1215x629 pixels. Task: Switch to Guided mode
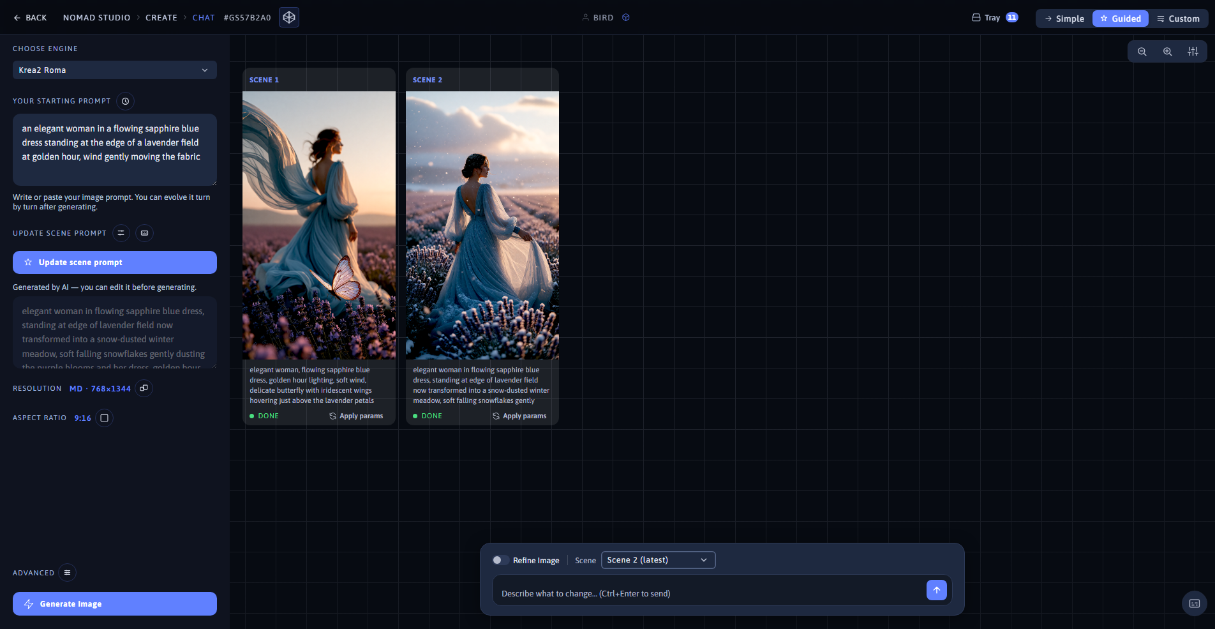1121,19
